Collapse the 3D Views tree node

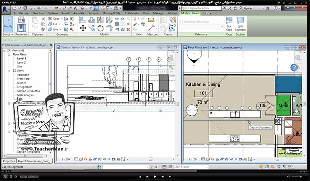pyautogui.click(x=9, y=71)
